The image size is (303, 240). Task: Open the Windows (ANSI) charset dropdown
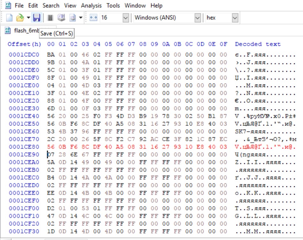click(x=198, y=18)
